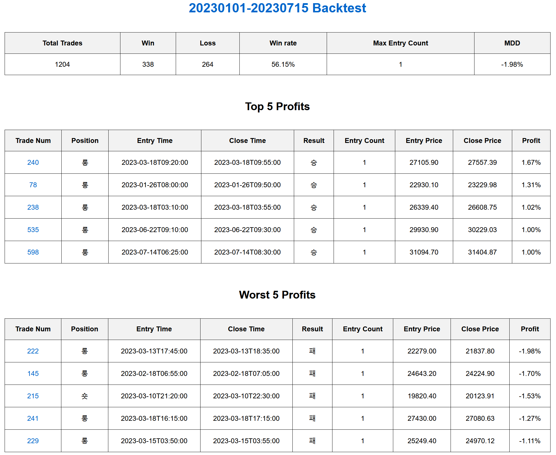This screenshot has width=556, height=455.
Task: Click entry price 31094.70
Action: click(424, 252)
